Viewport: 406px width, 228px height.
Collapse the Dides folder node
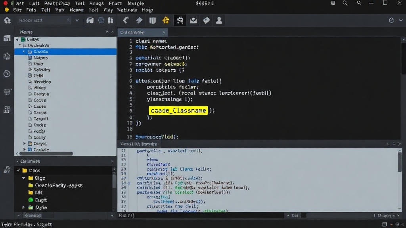coord(18,170)
